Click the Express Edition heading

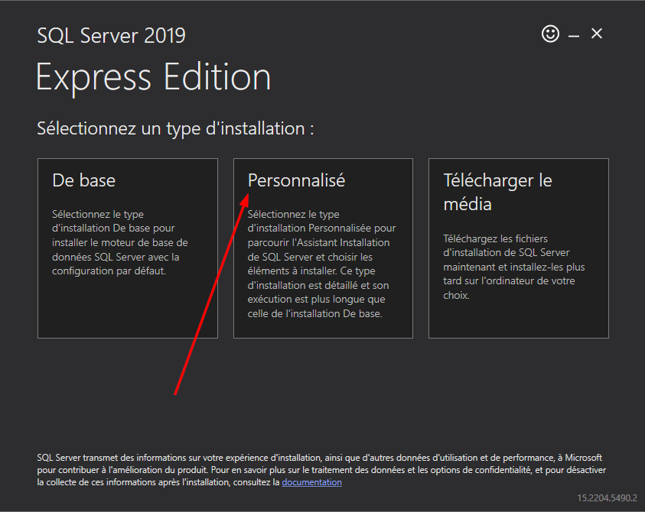153,77
